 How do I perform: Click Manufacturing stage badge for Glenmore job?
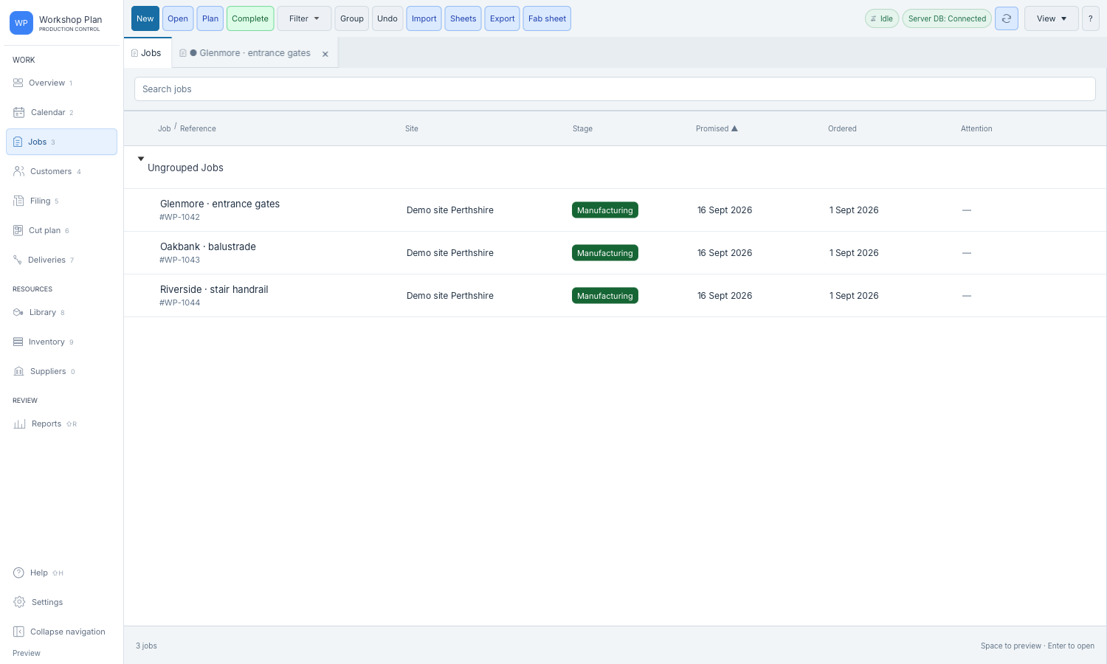(605, 210)
